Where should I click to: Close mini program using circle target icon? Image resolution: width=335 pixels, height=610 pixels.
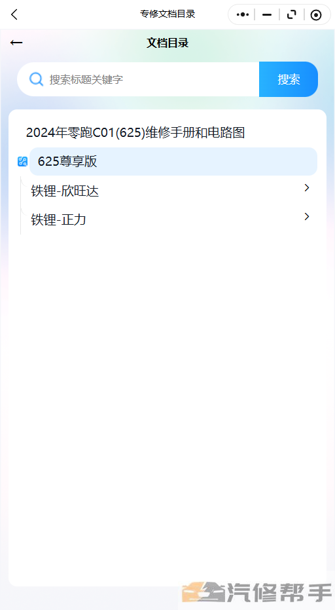[x=316, y=15]
